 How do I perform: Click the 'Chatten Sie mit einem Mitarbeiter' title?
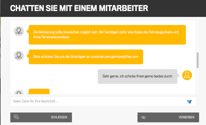(79, 8)
